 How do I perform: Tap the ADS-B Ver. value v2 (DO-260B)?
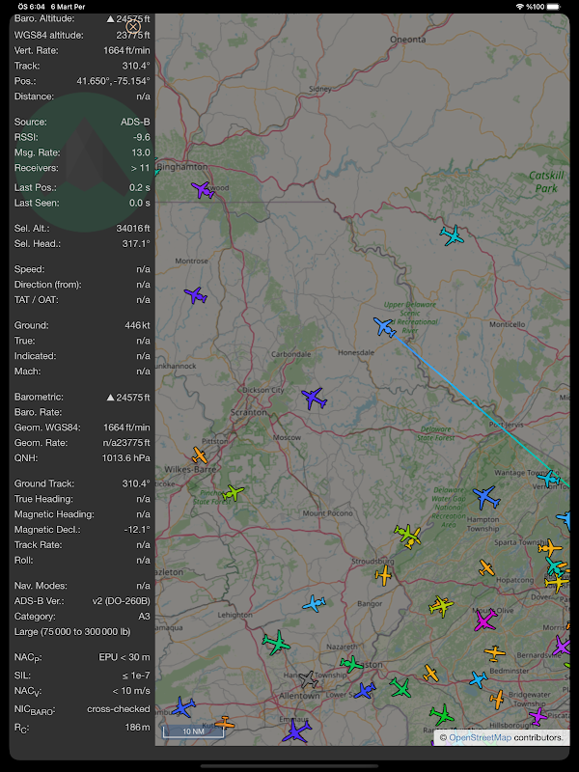tap(122, 600)
